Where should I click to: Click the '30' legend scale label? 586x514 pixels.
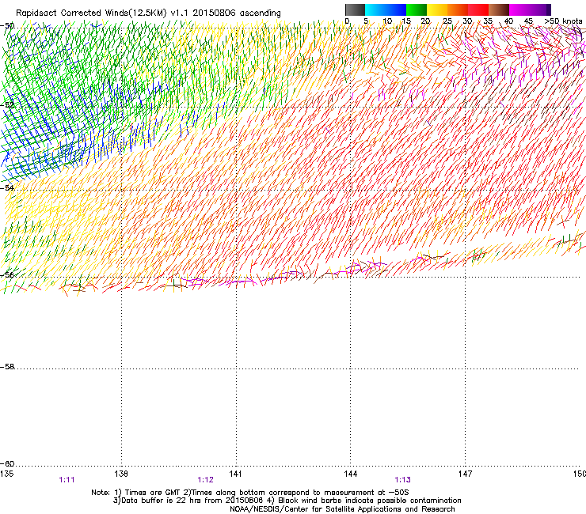[x=467, y=21]
